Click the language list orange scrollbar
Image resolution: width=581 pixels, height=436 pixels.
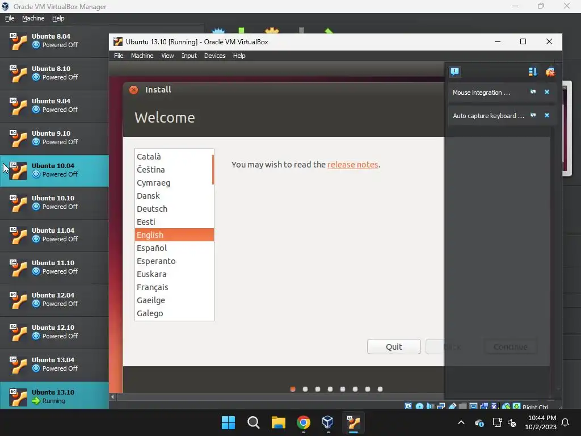coord(213,169)
